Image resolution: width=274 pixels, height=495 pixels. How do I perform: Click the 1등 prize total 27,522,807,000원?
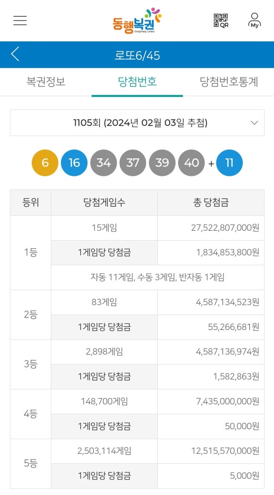click(225, 228)
